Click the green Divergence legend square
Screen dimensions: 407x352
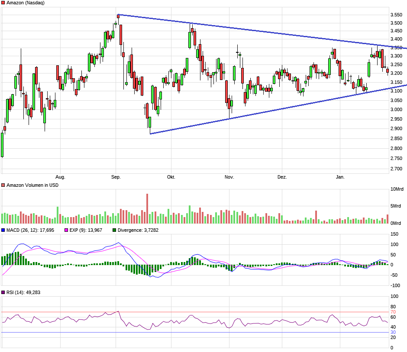pyautogui.click(x=114, y=230)
